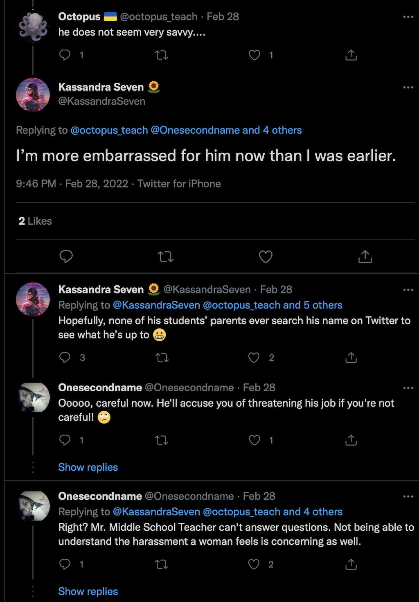419x602 pixels.
Task: Open more options on Octopus's tweet
Action: pyautogui.click(x=408, y=17)
